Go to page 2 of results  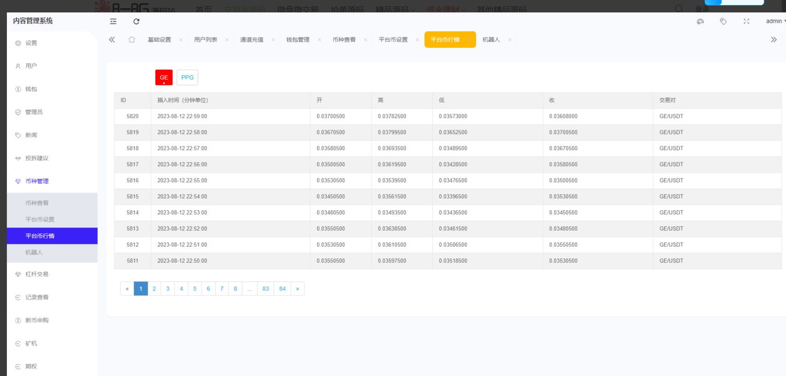coord(154,289)
